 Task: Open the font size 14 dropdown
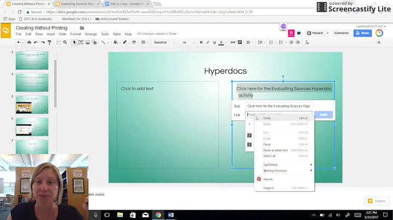(188, 42)
